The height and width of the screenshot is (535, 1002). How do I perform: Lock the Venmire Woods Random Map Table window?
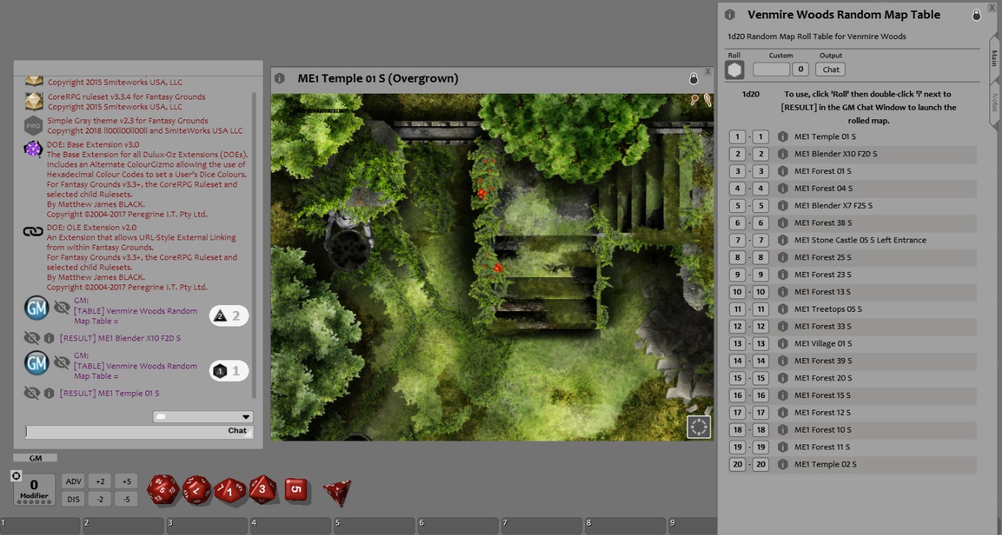click(x=976, y=14)
